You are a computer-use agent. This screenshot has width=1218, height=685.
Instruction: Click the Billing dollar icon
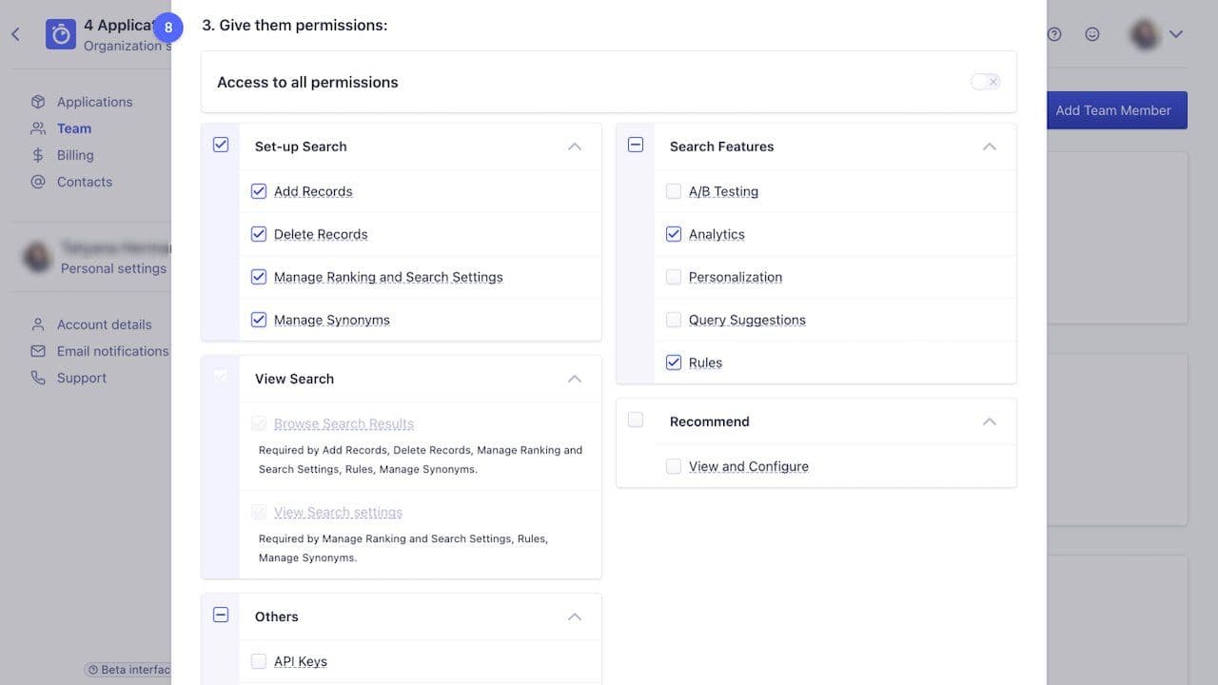tap(38, 155)
